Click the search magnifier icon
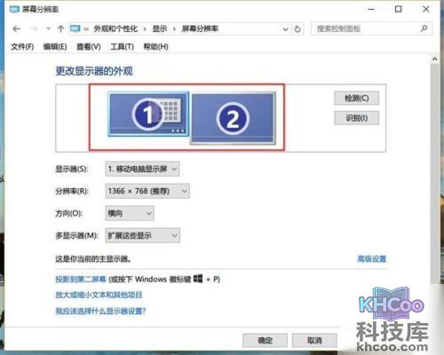The width and height of the screenshot is (444, 355). pyautogui.click(x=424, y=28)
